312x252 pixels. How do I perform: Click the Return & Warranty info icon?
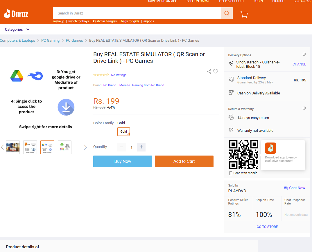pos(304,108)
